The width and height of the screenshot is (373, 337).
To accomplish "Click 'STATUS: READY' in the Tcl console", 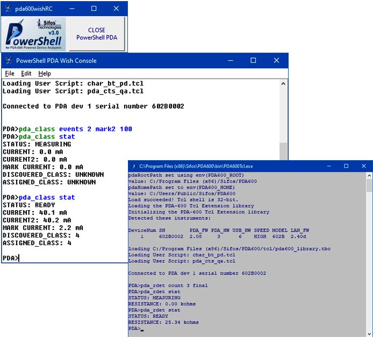I will [148, 316].
